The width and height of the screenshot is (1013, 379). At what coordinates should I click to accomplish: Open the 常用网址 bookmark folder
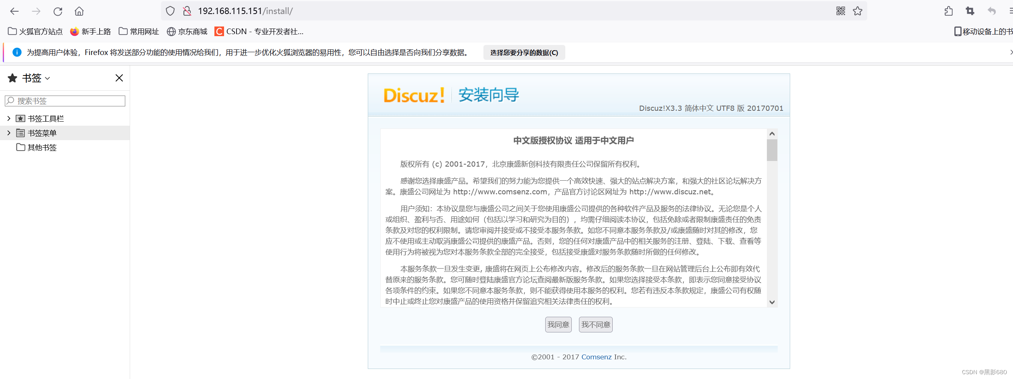139,31
